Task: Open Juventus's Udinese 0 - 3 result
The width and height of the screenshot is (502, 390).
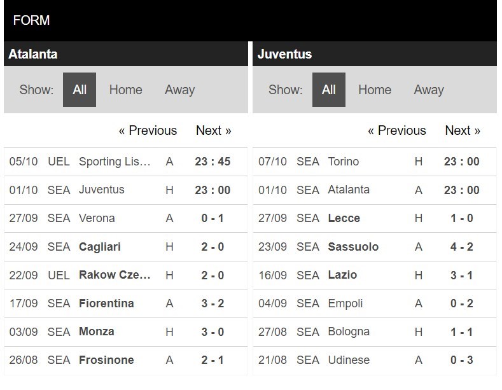Action: (x=461, y=360)
